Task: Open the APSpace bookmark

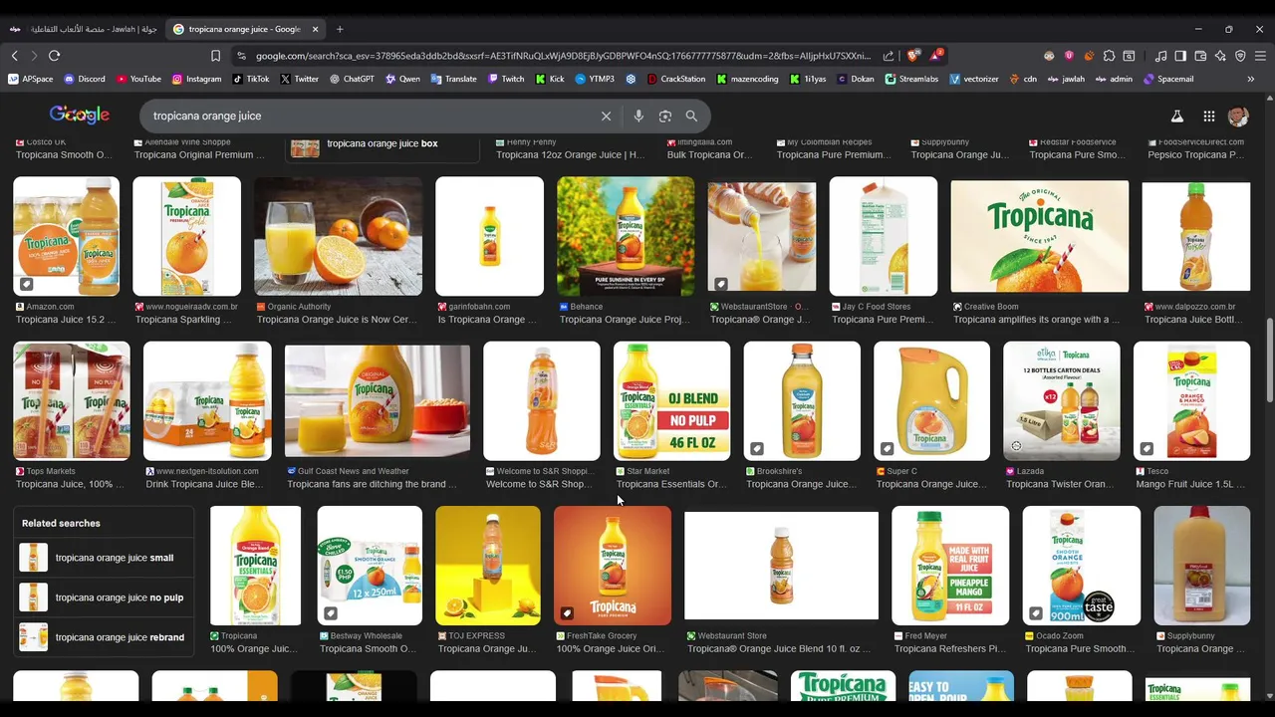Action: pyautogui.click(x=31, y=79)
